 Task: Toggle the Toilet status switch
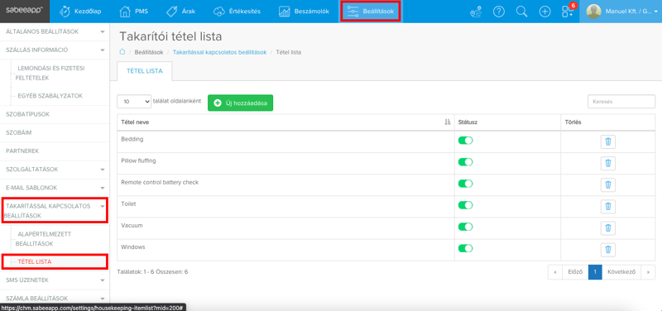click(465, 205)
